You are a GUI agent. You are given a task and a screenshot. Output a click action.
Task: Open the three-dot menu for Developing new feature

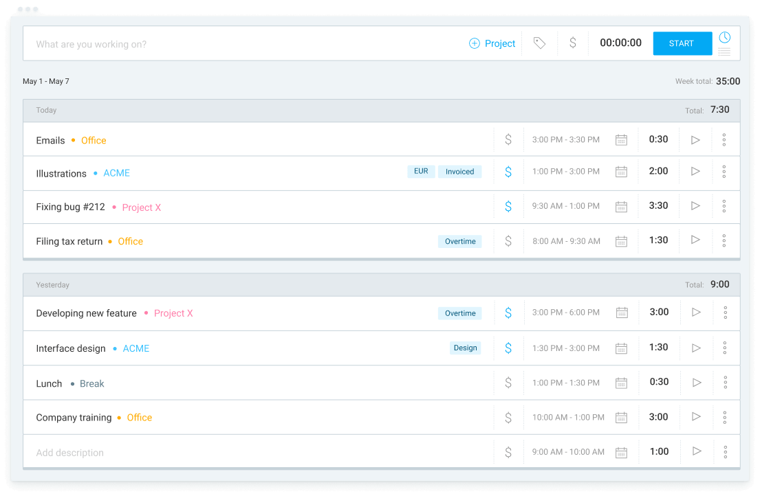pos(724,312)
